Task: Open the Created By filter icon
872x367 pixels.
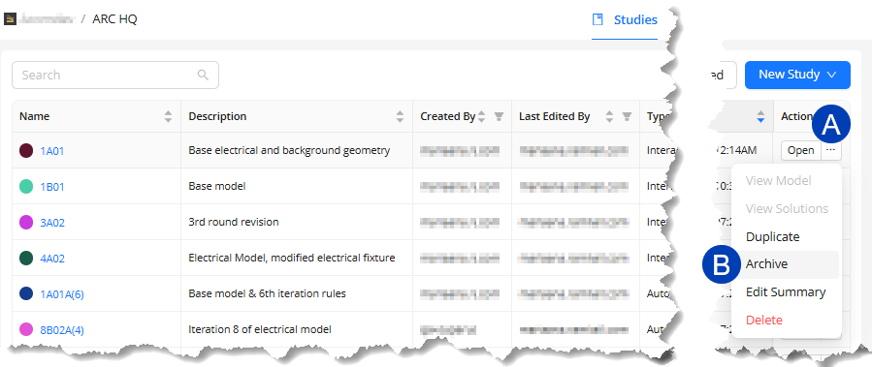Action: coord(500,116)
